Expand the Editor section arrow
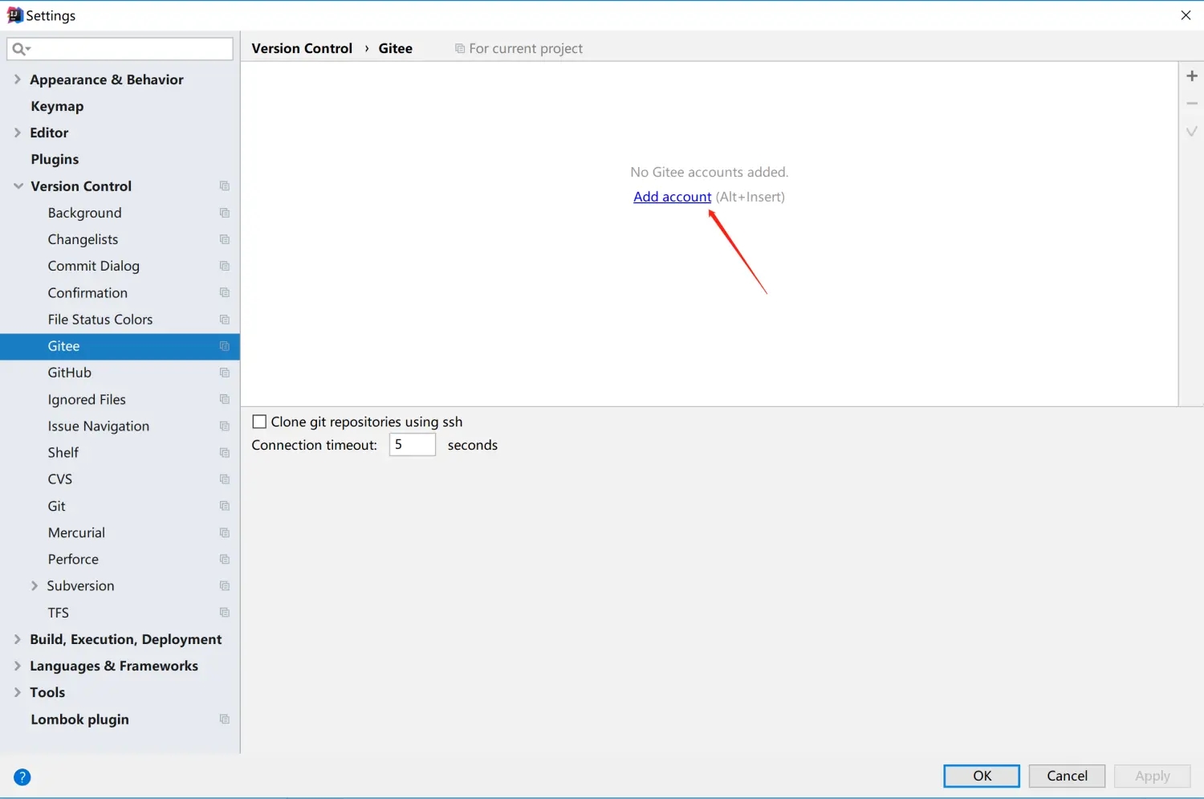 pos(17,132)
